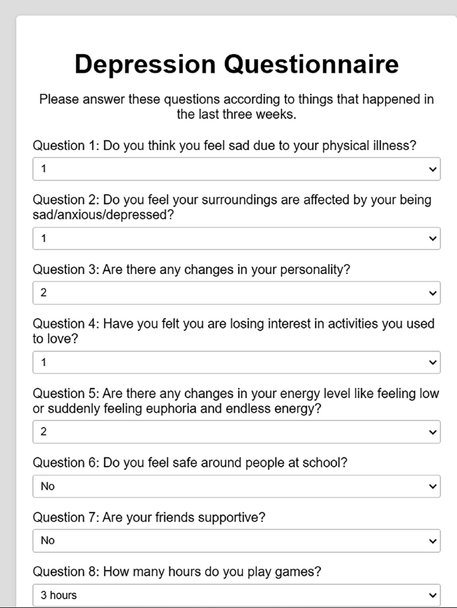Click the chevron arrow on Question 1's select box

[433, 169]
